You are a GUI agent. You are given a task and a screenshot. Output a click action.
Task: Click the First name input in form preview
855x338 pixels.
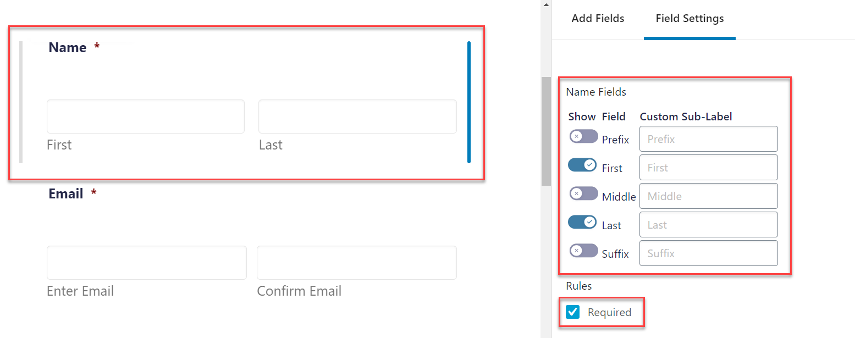146,117
